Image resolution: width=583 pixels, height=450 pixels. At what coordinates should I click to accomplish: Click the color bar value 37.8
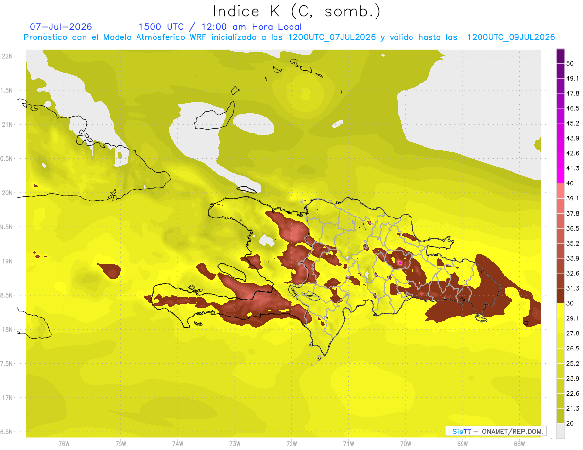573,214
